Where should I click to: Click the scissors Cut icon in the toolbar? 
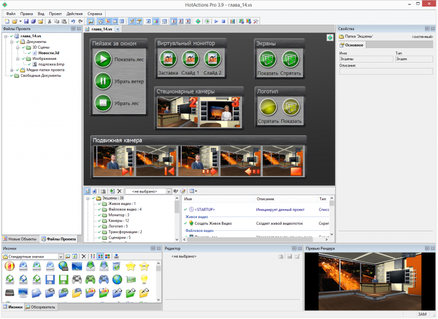point(49,21)
